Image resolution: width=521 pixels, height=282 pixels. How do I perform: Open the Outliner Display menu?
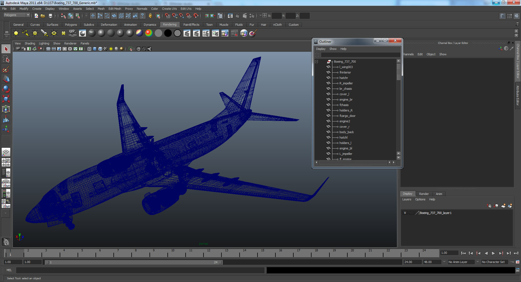click(x=321, y=49)
